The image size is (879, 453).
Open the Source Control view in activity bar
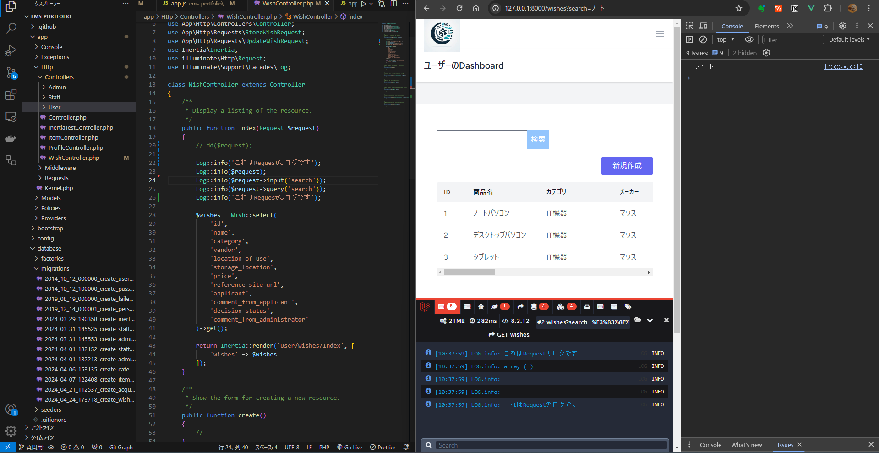tap(11, 72)
